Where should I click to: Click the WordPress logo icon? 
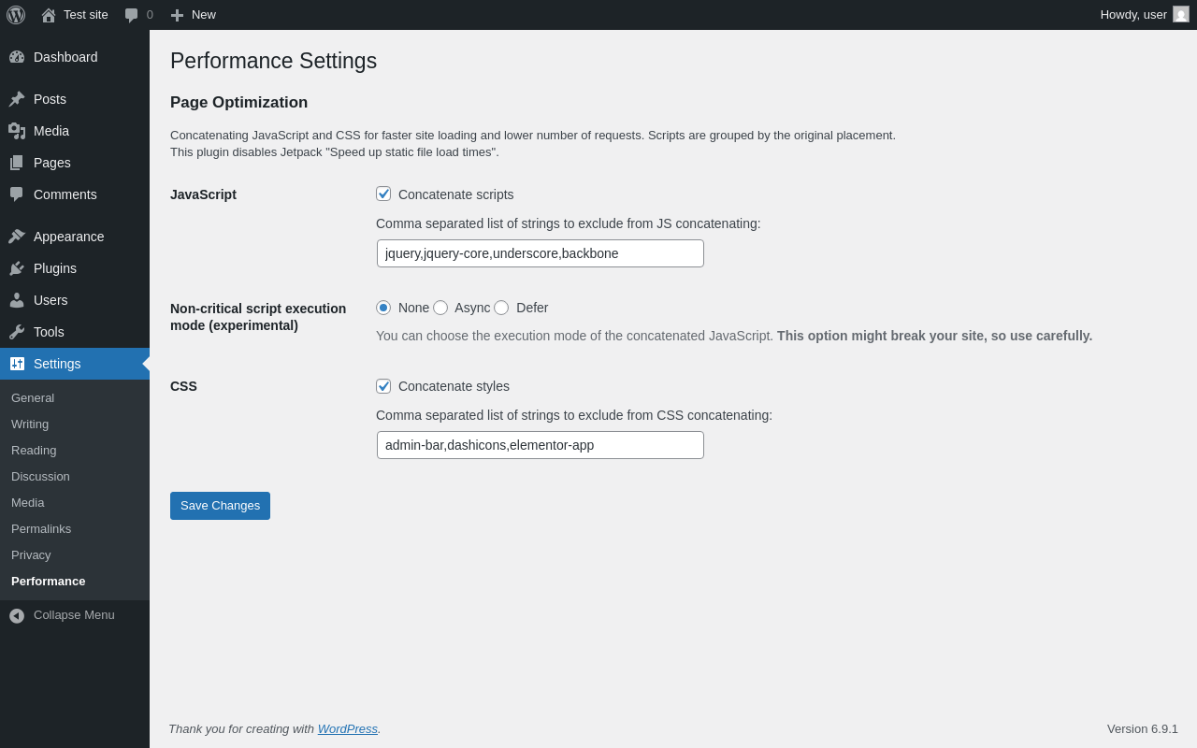pos(16,15)
